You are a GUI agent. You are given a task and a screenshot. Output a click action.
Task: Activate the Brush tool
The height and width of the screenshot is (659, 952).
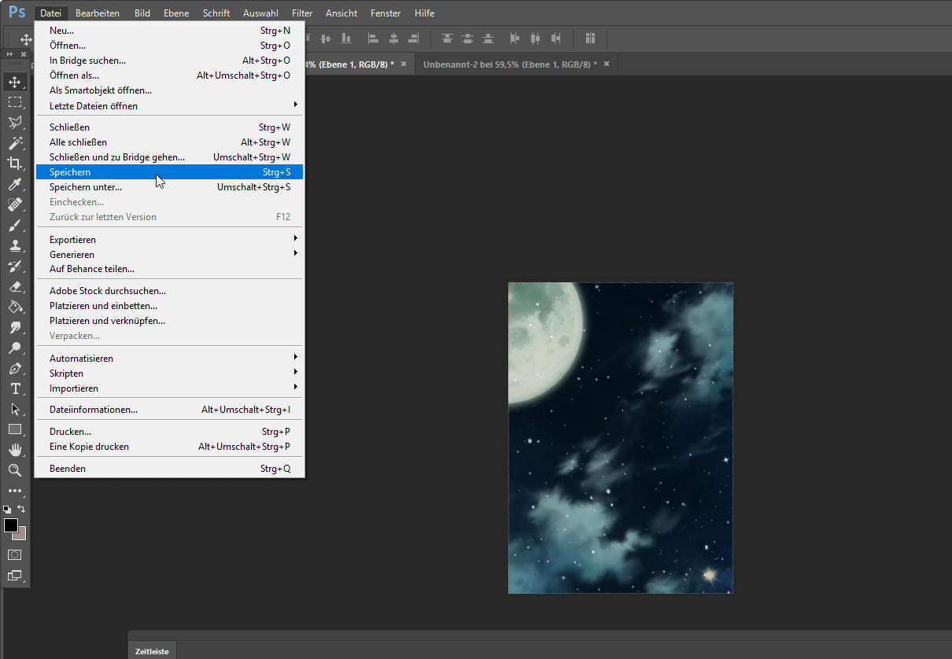pos(14,225)
